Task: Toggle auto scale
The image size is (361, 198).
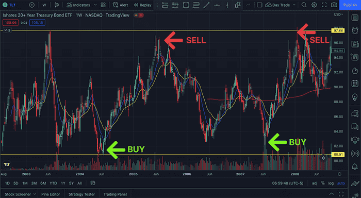Action: [341, 183]
